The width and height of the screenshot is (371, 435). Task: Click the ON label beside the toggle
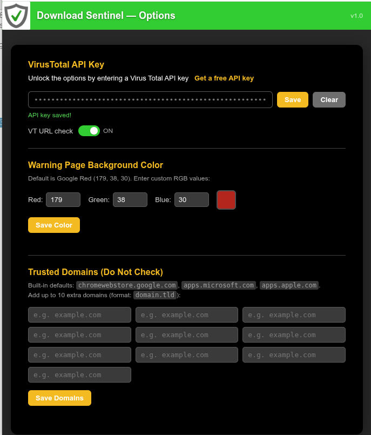(108, 131)
